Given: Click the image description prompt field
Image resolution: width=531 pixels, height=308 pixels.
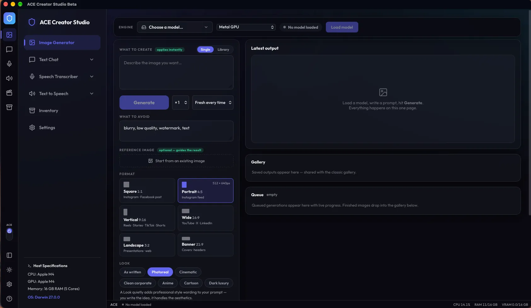Looking at the screenshot, I should pos(176,72).
